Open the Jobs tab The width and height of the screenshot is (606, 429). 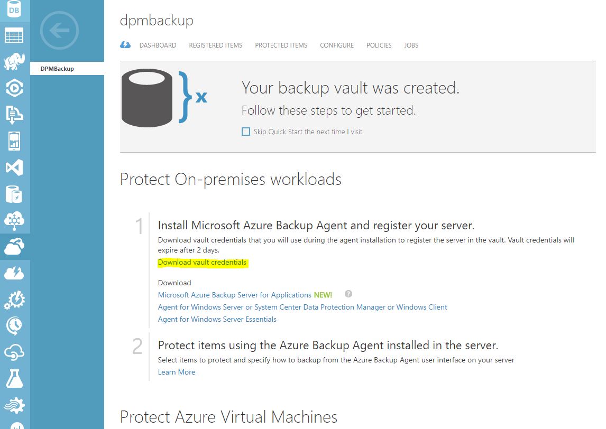tap(411, 45)
